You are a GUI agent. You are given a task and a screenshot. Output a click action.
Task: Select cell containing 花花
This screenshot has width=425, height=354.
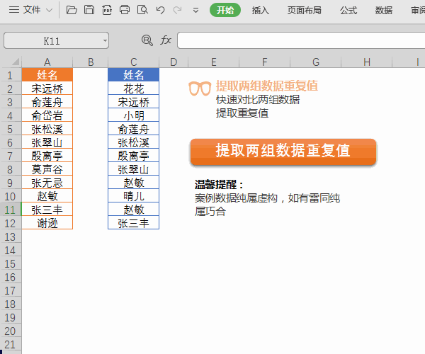(x=134, y=88)
